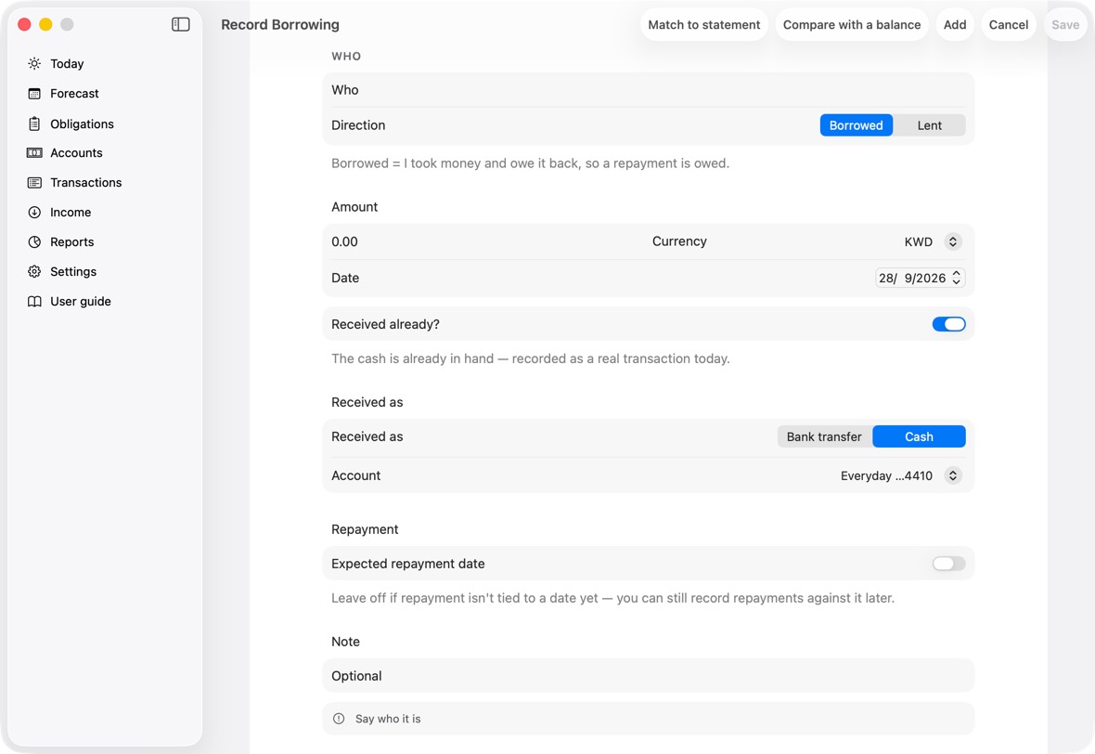This screenshot has height=754, width=1095.
Task: Click the Reports pie chart icon
Action: [x=34, y=241]
